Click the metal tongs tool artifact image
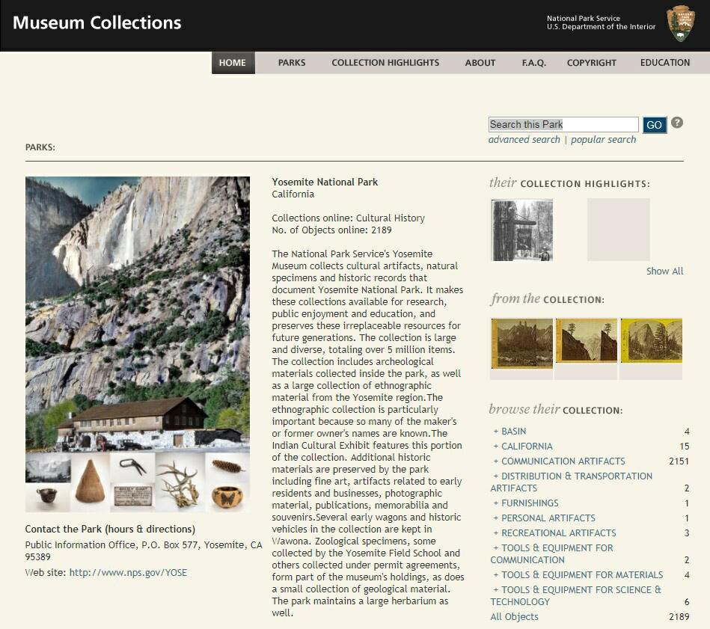Image resolution: width=710 pixels, height=629 pixels. (132, 467)
